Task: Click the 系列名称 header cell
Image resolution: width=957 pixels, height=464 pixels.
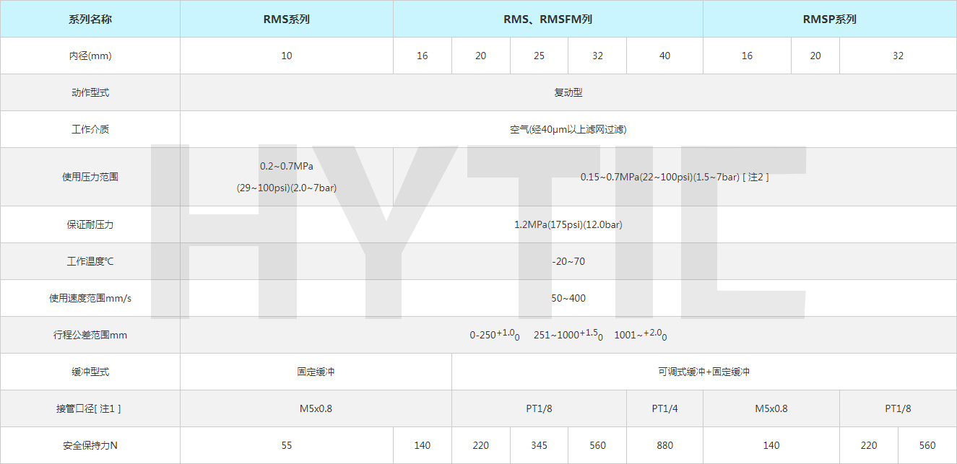Action: point(90,19)
